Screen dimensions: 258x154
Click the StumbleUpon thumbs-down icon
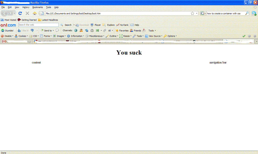click(32, 30)
